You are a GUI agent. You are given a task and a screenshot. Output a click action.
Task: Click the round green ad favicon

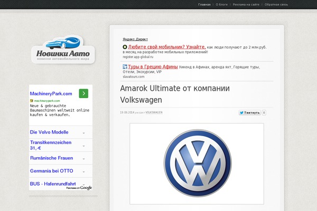click(125, 47)
